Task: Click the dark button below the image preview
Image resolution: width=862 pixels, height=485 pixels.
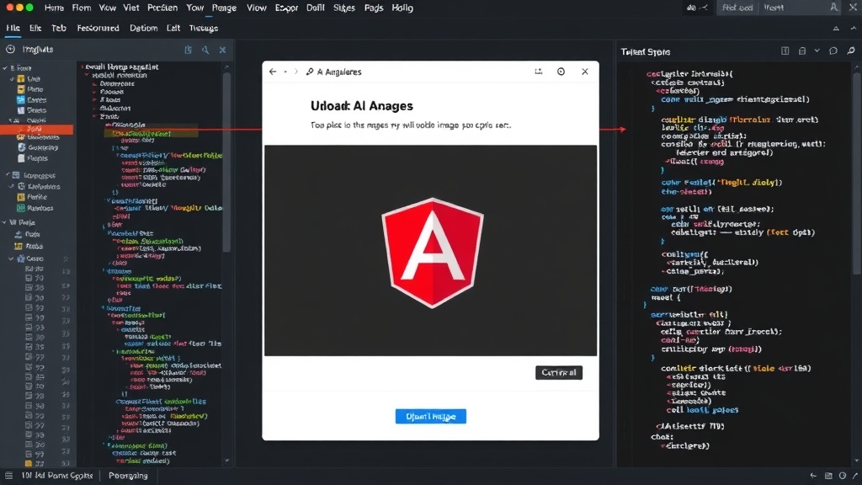Action: click(559, 372)
